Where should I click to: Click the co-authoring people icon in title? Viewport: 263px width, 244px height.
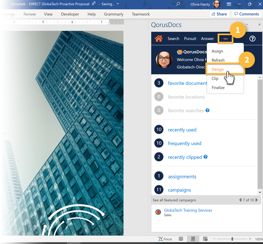94,4
